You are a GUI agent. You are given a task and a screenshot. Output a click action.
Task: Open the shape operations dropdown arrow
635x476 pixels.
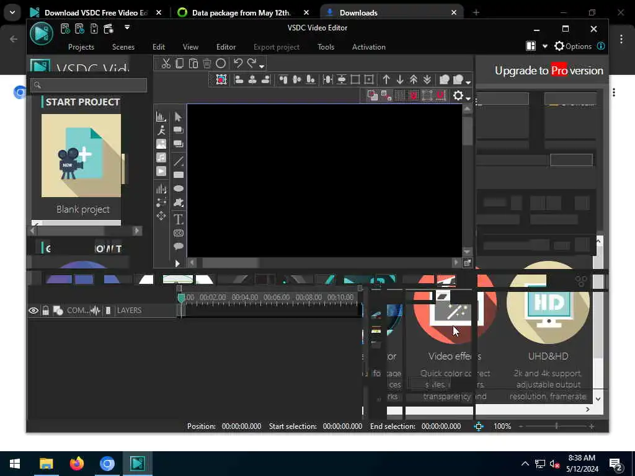click(x=468, y=82)
